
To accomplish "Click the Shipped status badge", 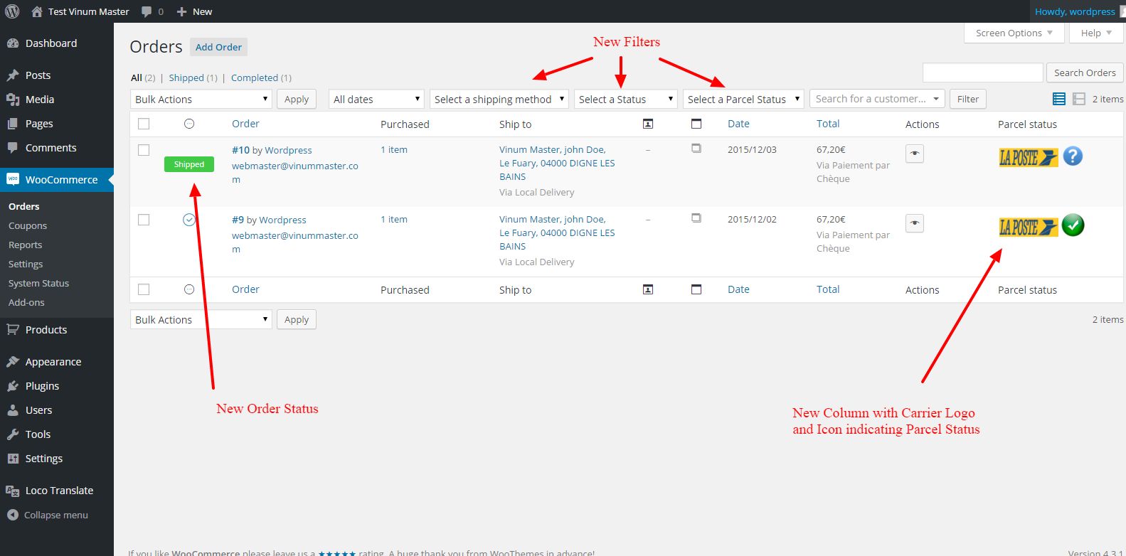I will pos(189,164).
